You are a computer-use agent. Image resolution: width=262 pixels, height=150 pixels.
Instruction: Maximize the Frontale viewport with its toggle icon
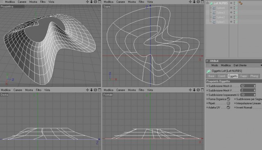click(202, 90)
